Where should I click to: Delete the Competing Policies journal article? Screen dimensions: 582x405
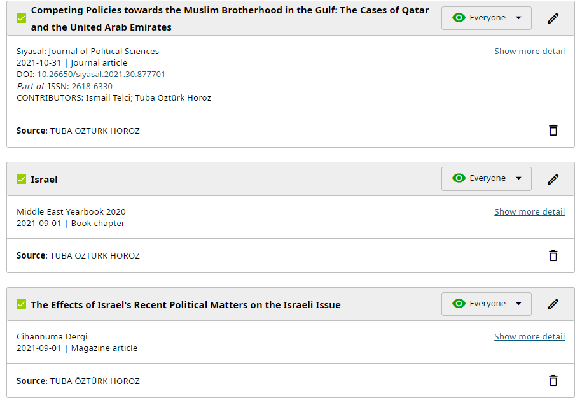553,130
